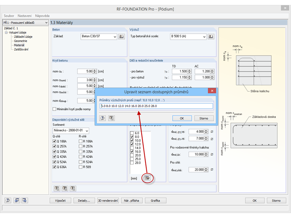Click the 3D renderování button
Image resolution: width=291 pixels, height=218 pixels.
[108, 200]
